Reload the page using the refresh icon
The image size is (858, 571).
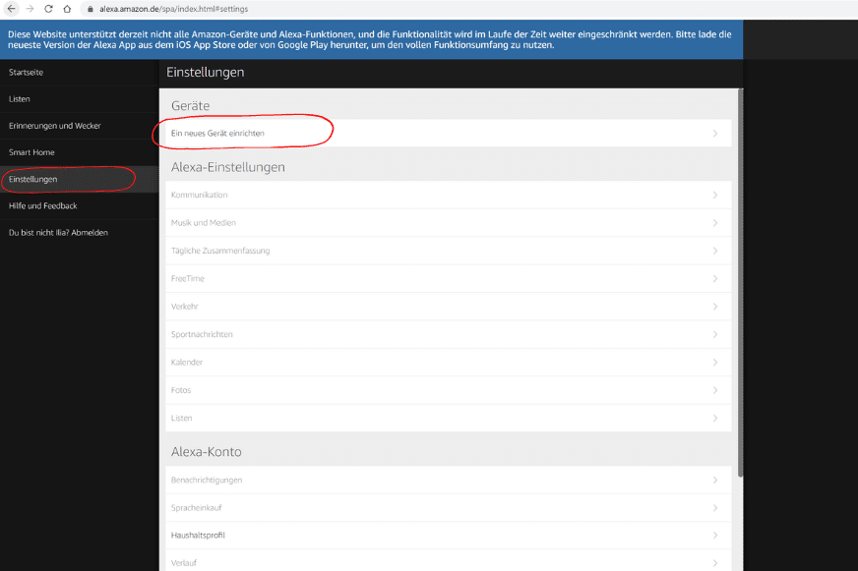click(x=47, y=7)
